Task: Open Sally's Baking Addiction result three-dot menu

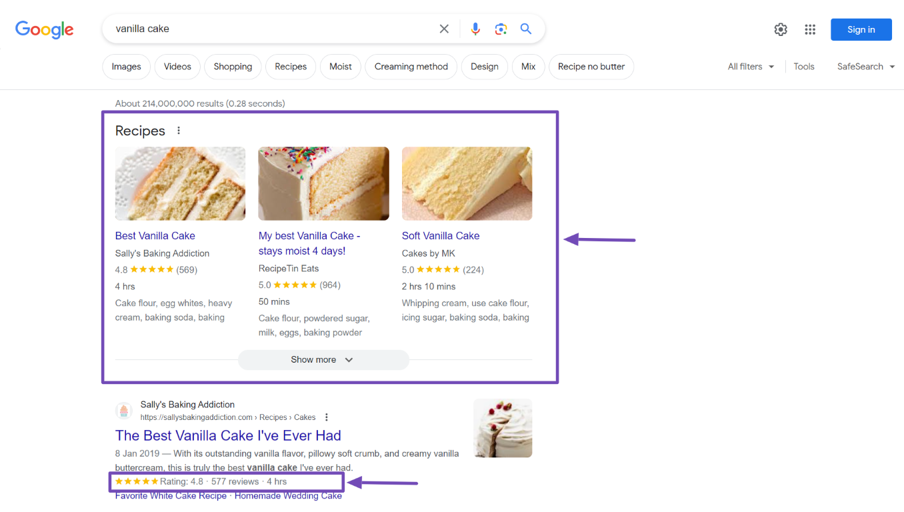Action: point(327,417)
